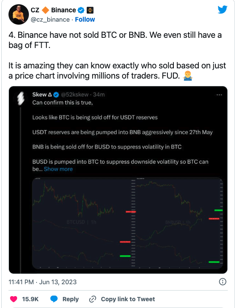Click the 15.9K likes count
The image size is (235, 308).
[30, 299]
